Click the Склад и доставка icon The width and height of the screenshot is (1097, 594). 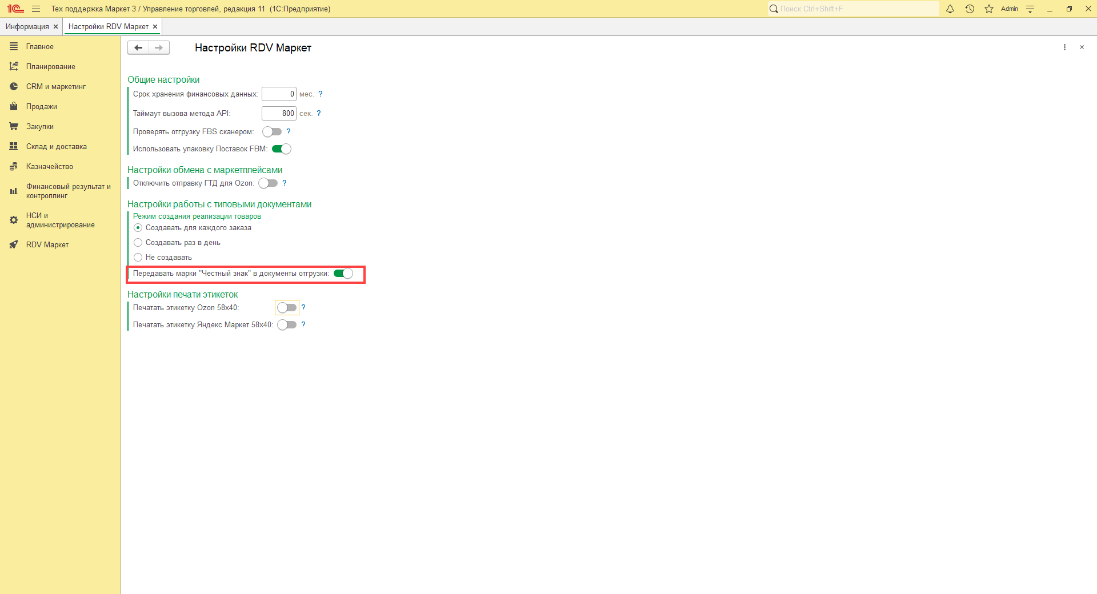[14, 146]
